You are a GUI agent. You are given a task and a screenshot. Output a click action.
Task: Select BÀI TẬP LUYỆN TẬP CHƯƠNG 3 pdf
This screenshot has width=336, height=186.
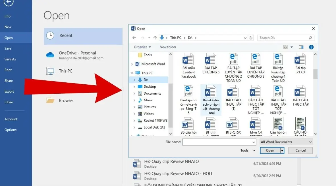coord(256,66)
